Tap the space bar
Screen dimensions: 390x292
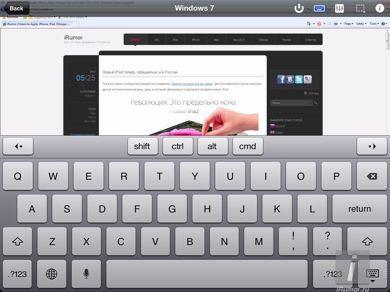(x=207, y=274)
